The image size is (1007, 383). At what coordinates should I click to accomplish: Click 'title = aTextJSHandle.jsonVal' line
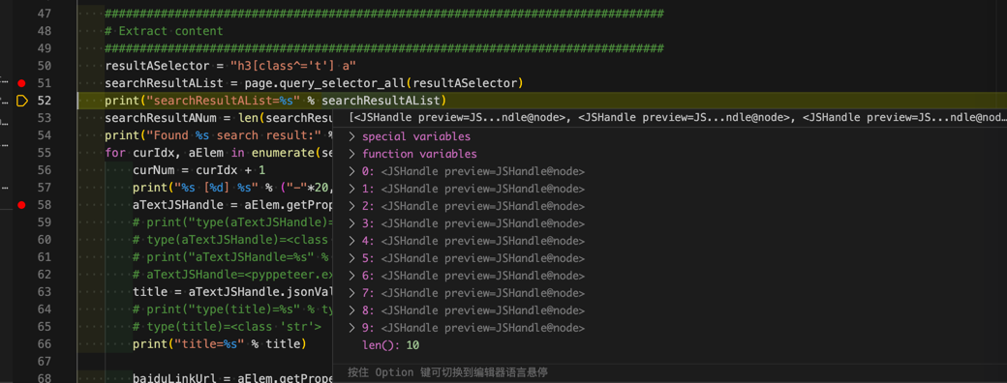232,292
